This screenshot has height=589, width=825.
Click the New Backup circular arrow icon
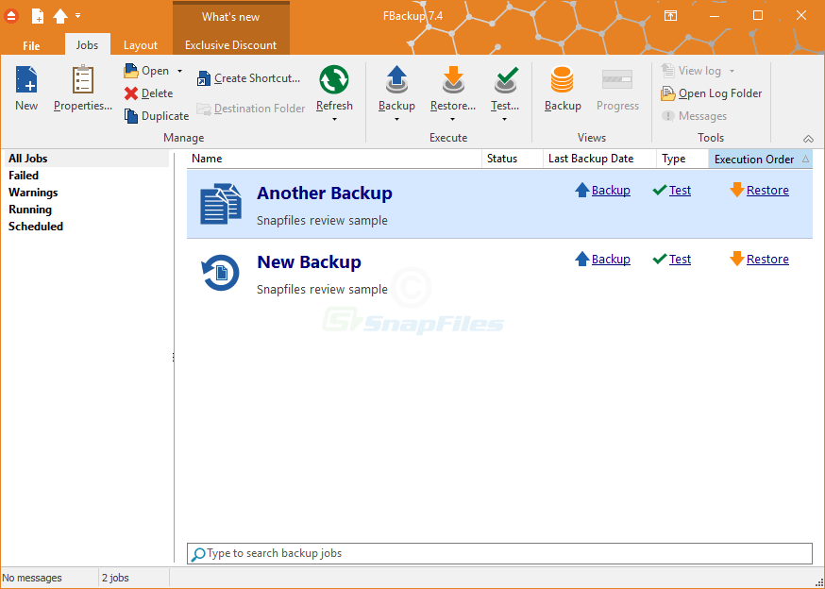pos(221,273)
